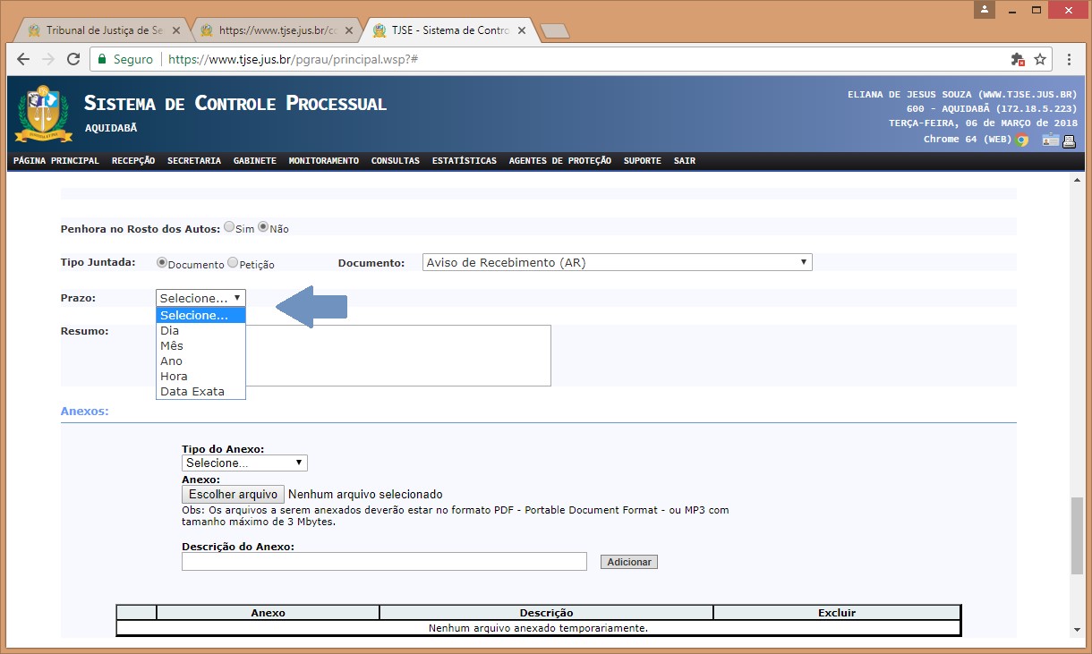Go back using the browser back arrow
The image size is (1092, 654).
coord(24,60)
